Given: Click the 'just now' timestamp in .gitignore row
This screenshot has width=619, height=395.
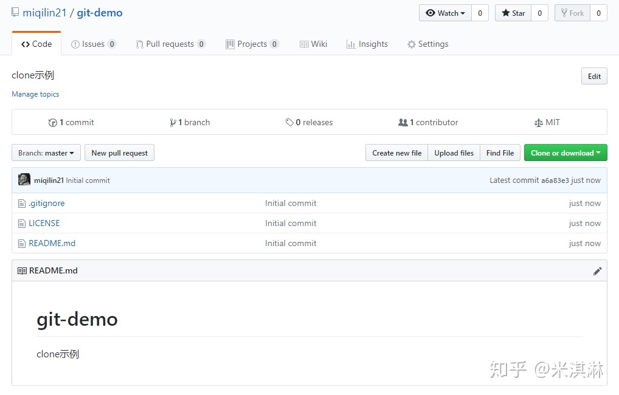Looking at the screenshot, I should coord(585,203).
